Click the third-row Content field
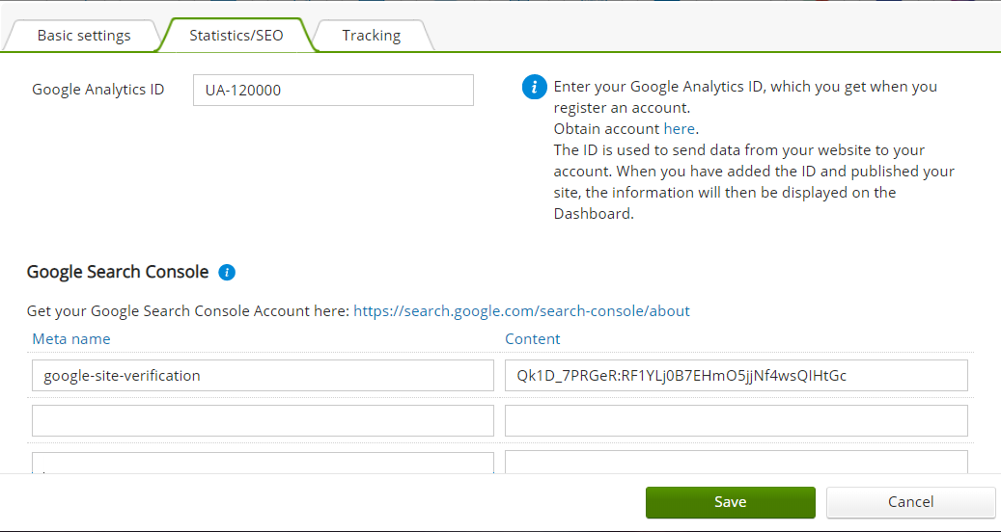This screenshot has width=1001, height=532. (x=736, y=462)
